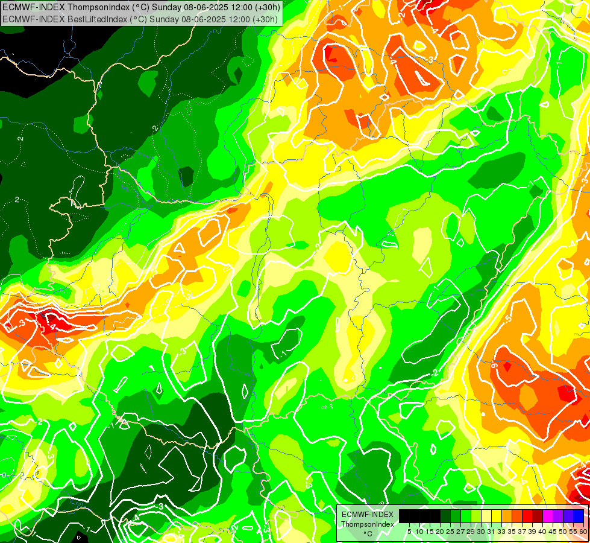590x543 pixels.
Task: Click the legend scale value 25
Action: [450, 532]
